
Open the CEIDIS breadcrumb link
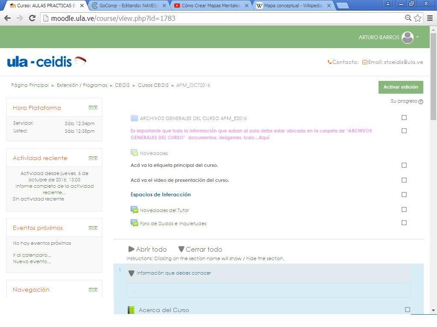pos(122,85)
